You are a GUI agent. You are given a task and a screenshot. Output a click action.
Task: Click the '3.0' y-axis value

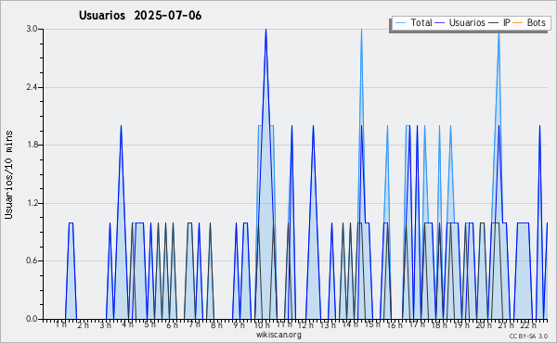coord(32,29)
